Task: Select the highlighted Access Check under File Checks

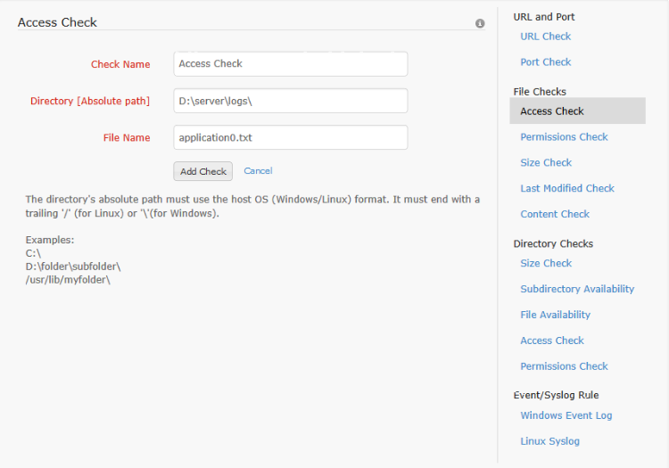Action: (x=552, y=111)
